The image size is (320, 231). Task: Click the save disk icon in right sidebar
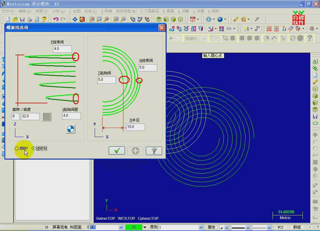[x=315, y=116]
